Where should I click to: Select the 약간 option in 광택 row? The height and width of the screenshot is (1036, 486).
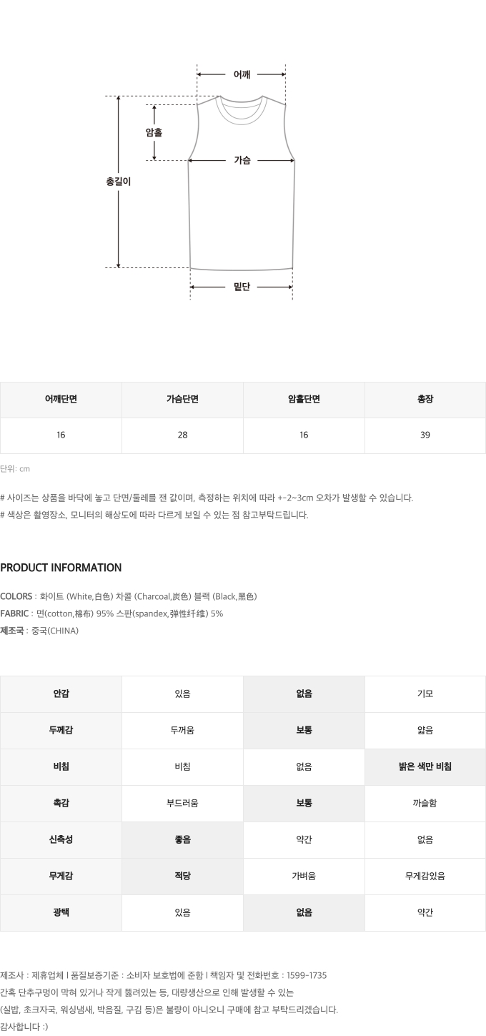pyautogui.click(x=425, y=913)
